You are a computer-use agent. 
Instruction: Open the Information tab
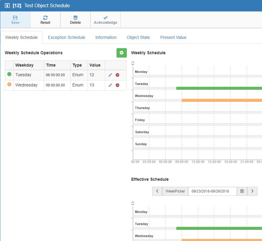tap(106, 37)
